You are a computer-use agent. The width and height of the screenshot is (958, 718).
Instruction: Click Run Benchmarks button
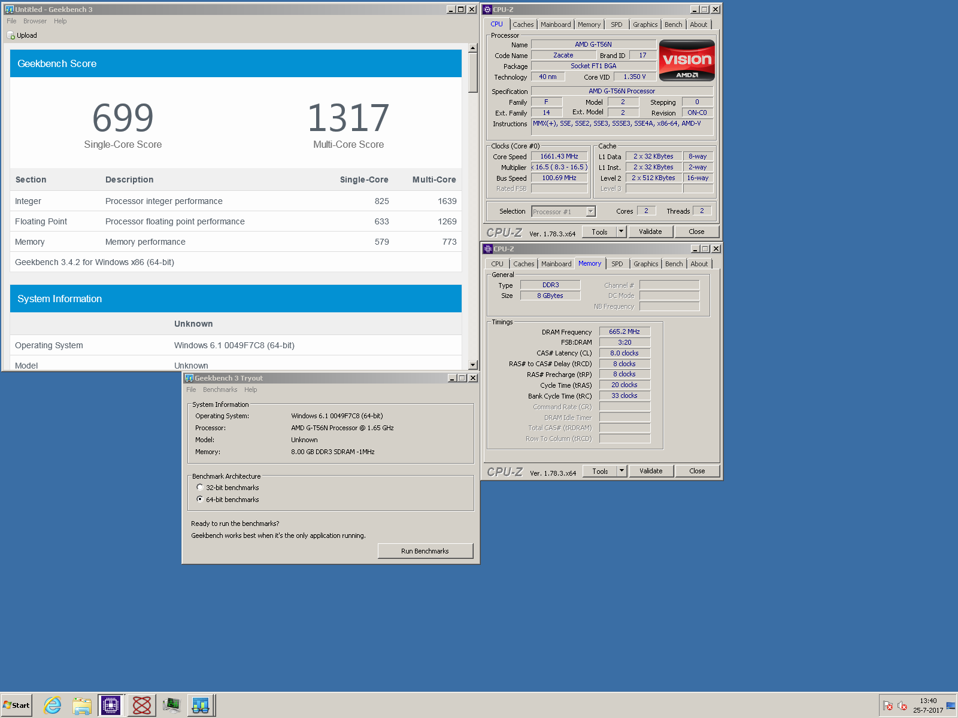point(425,551)
